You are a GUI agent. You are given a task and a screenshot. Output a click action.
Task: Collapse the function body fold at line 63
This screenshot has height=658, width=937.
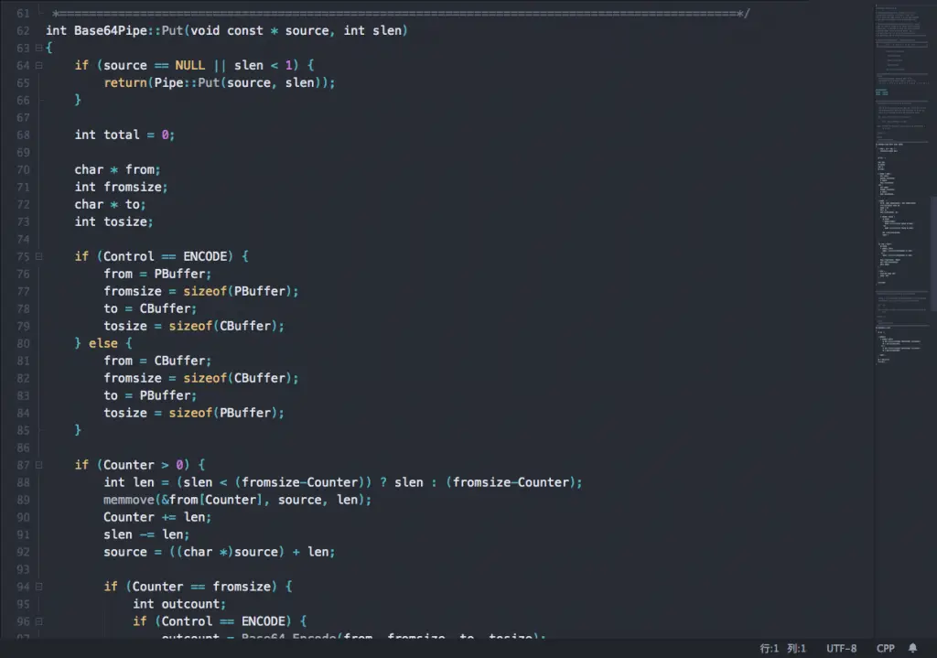[x=38, y=48]
